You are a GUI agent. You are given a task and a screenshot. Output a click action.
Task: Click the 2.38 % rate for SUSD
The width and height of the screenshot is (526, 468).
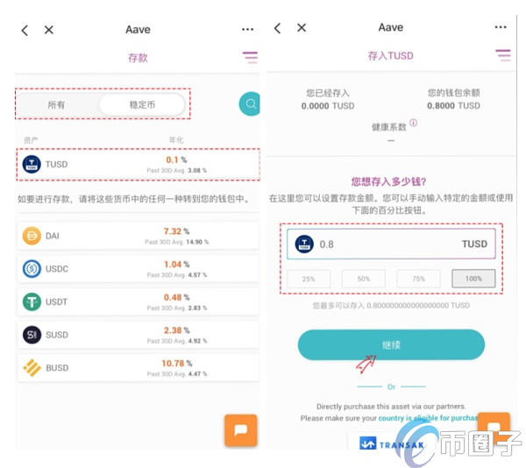coord(177,330)
